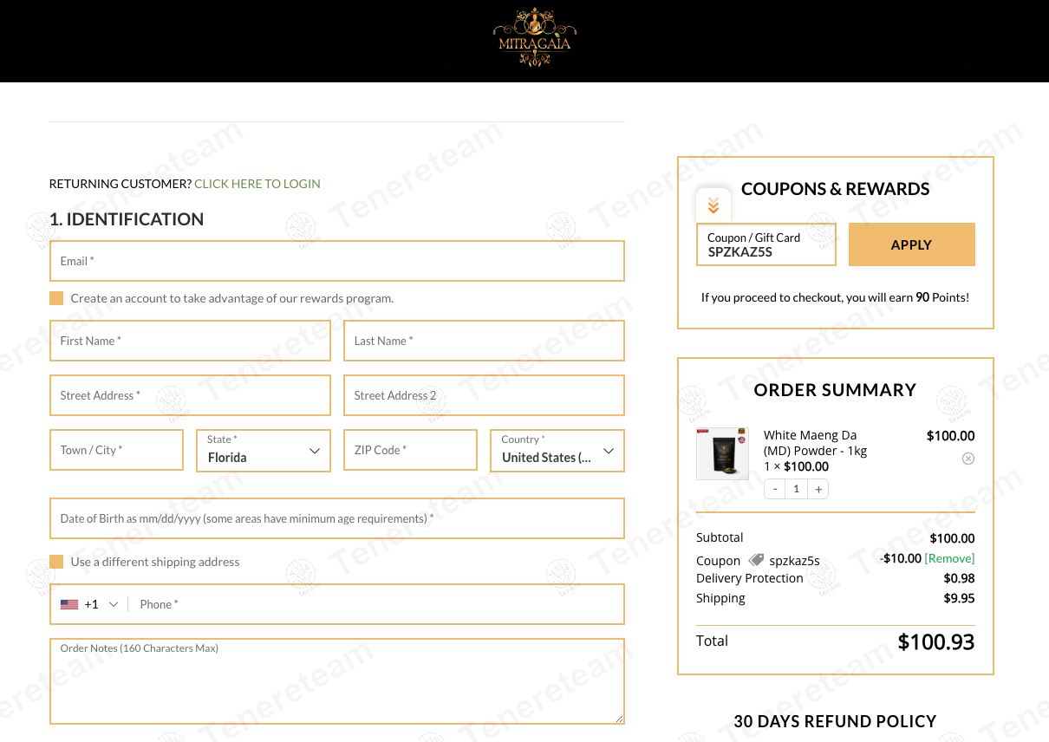The width and height of the screenshot is (1049, 742).
Task: Click the Date of Birth input field
Action: pyautogui.click(x=337, y=518)
